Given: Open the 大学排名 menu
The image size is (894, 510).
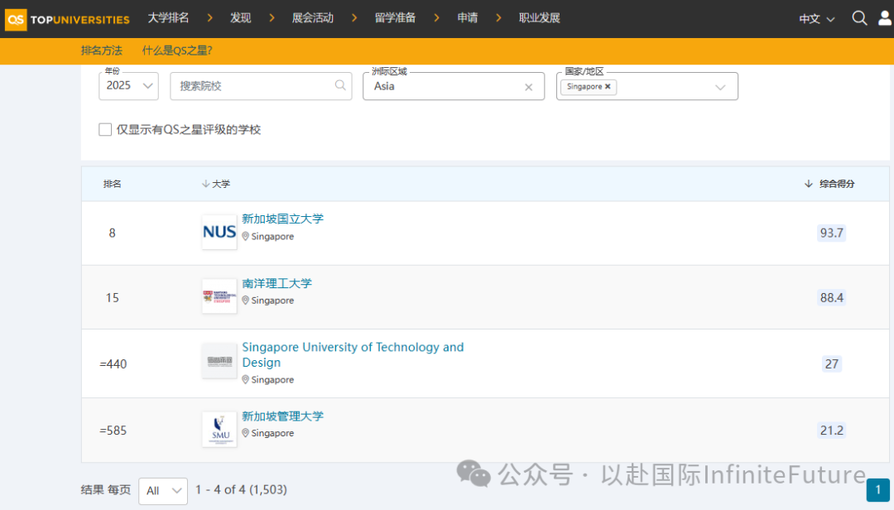Looking at the screenshot, I should click(x=168, y=18).
